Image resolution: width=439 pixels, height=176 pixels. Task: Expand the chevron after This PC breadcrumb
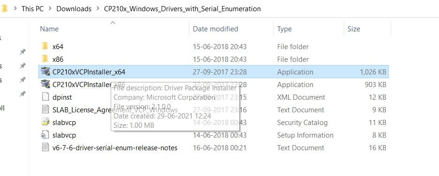50,9
